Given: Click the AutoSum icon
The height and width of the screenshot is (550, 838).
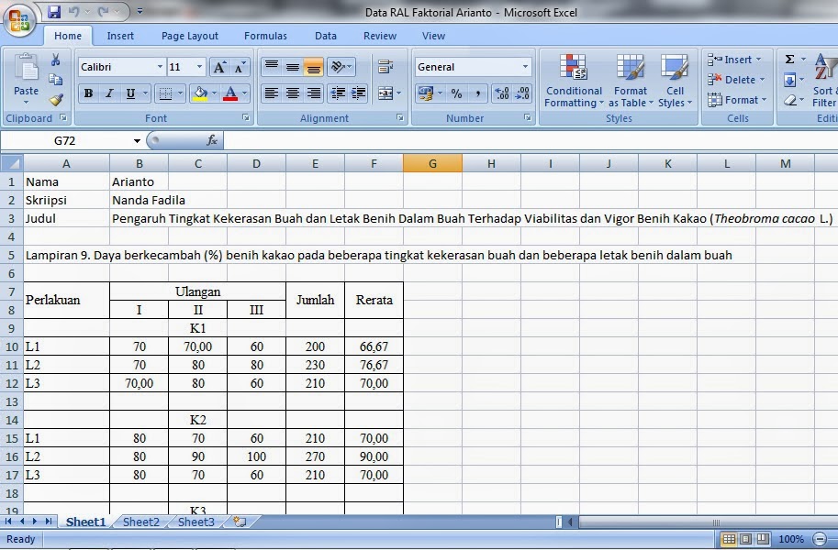Looking at the screenshot, I should click(790, 59).
